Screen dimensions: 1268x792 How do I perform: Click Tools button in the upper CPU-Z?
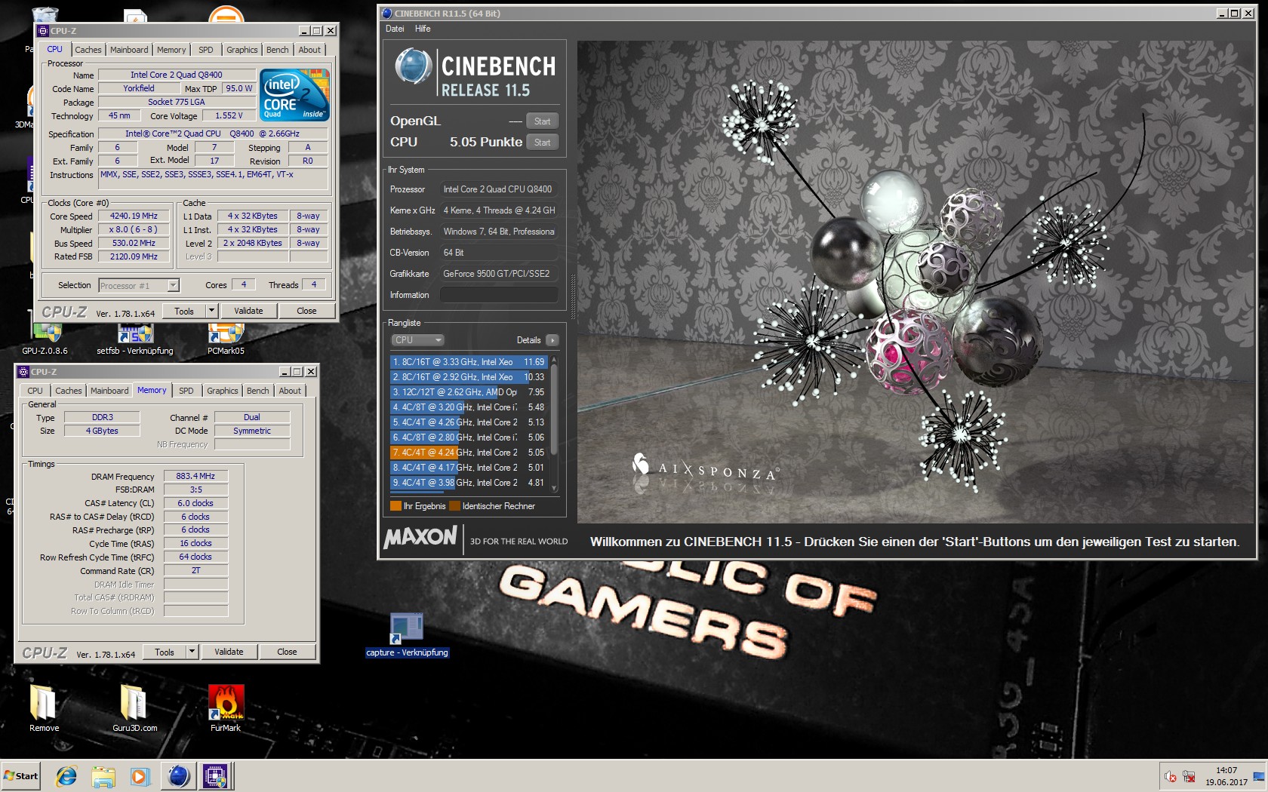pyautogui.click(x=184, y=311)
